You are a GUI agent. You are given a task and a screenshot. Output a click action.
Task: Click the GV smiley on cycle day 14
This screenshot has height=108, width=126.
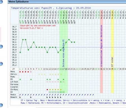(x=55, y=92)
